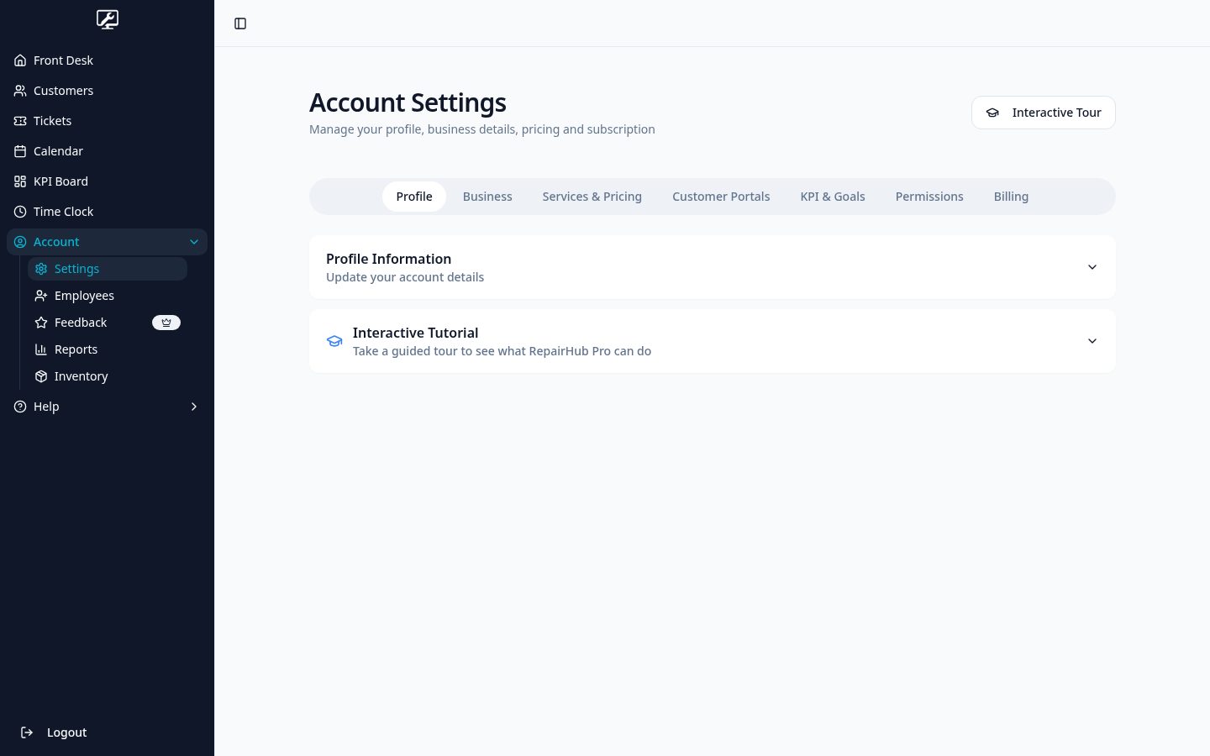Viewport: 1210px width, 756px height.
Task: Click graduation cap icon beside Interactive Tutorial
Action: [334, 341]
